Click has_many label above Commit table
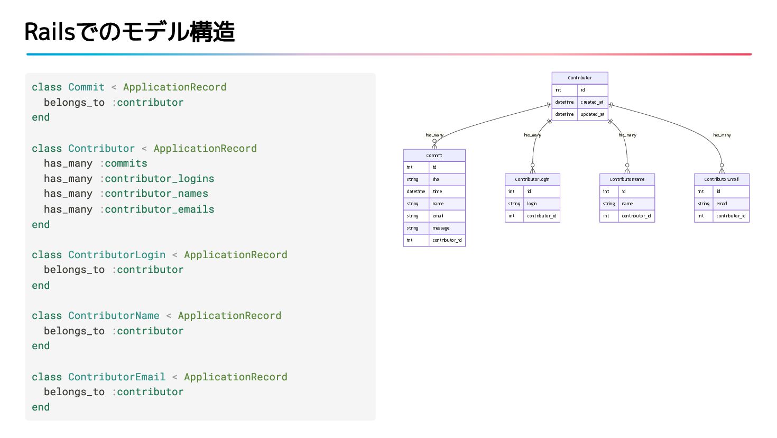777x438 pixels. 434,135
